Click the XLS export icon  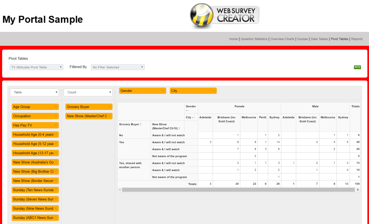click(357, 67)
